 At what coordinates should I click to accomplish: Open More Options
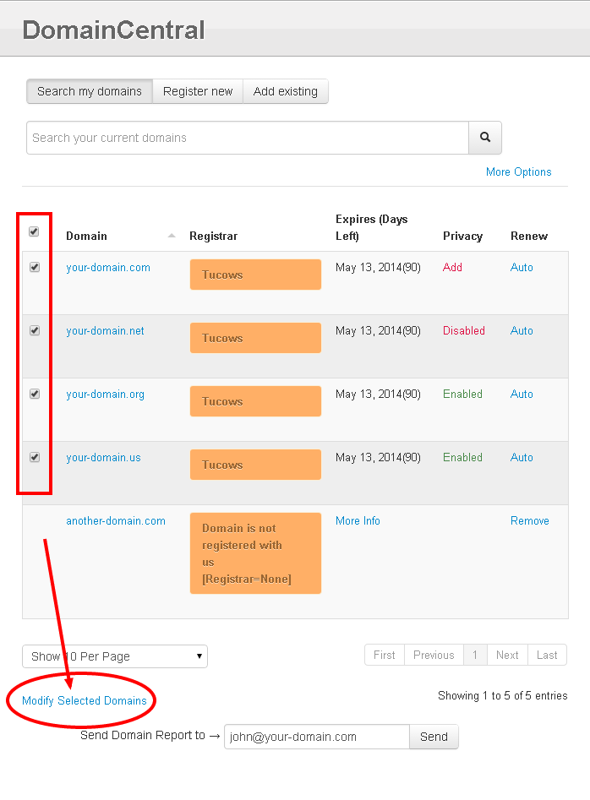[518, 171]
